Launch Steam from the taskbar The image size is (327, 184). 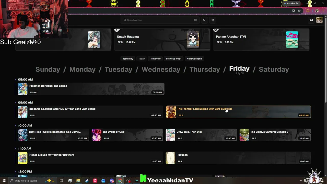coord(87,181)
